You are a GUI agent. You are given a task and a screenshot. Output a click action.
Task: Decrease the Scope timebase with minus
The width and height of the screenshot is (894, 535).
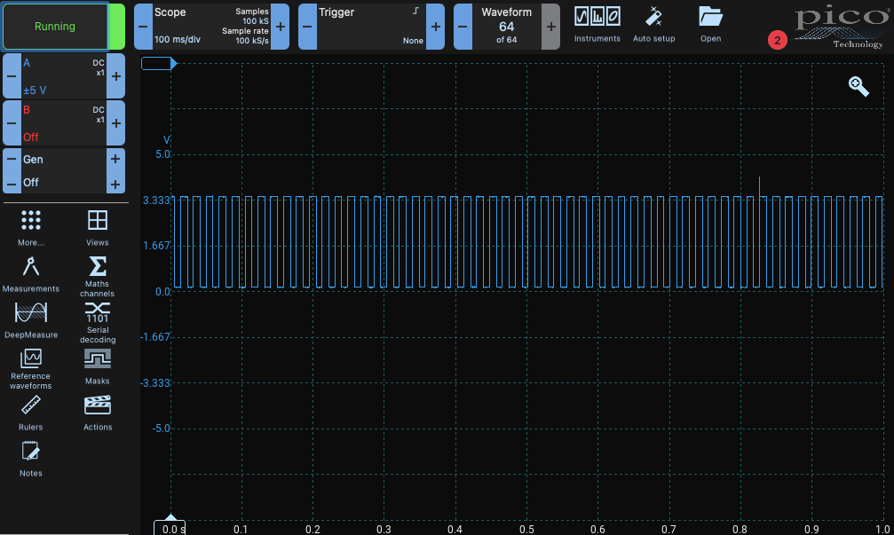pyautogui.click(x=143, y=27)
